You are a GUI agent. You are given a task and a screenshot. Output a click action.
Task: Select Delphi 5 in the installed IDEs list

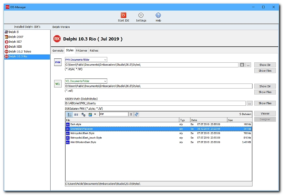click(27, 32)
